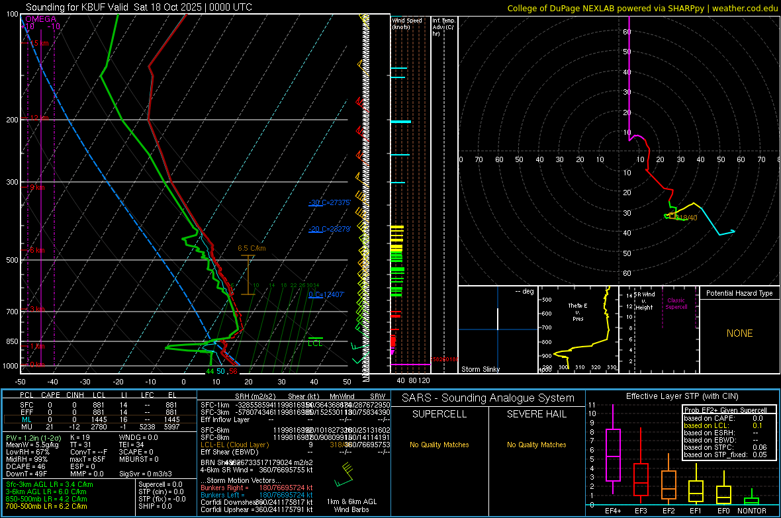Click the 'LCL-EL (Cloud Layer)' row label
Screen dimensions: 781x518
(x=234, y=445)
